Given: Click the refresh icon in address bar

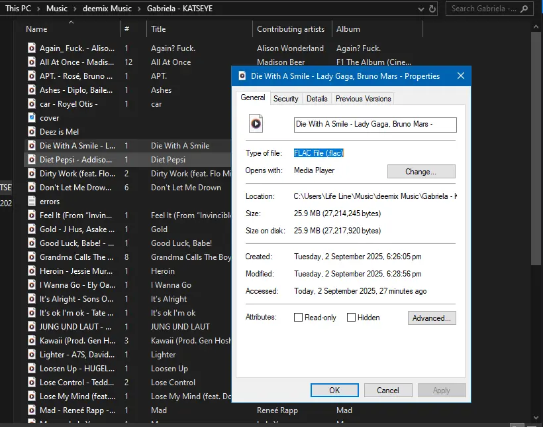Looking at the screenshot, I should pyautogui.click(x=432, y=9).
